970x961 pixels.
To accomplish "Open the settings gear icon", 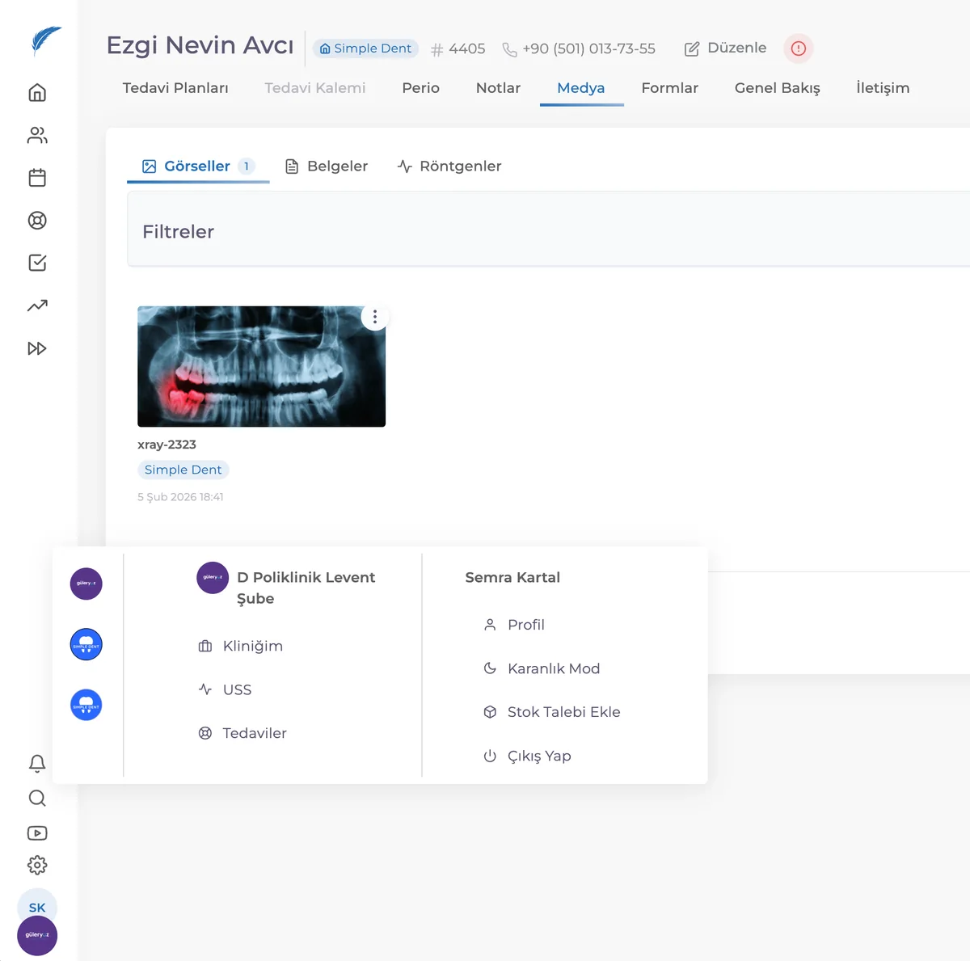I will pyautogui.click(x=37, y=866).
